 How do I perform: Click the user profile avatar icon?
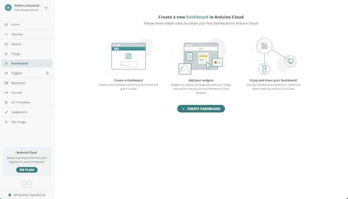(8, 8)
